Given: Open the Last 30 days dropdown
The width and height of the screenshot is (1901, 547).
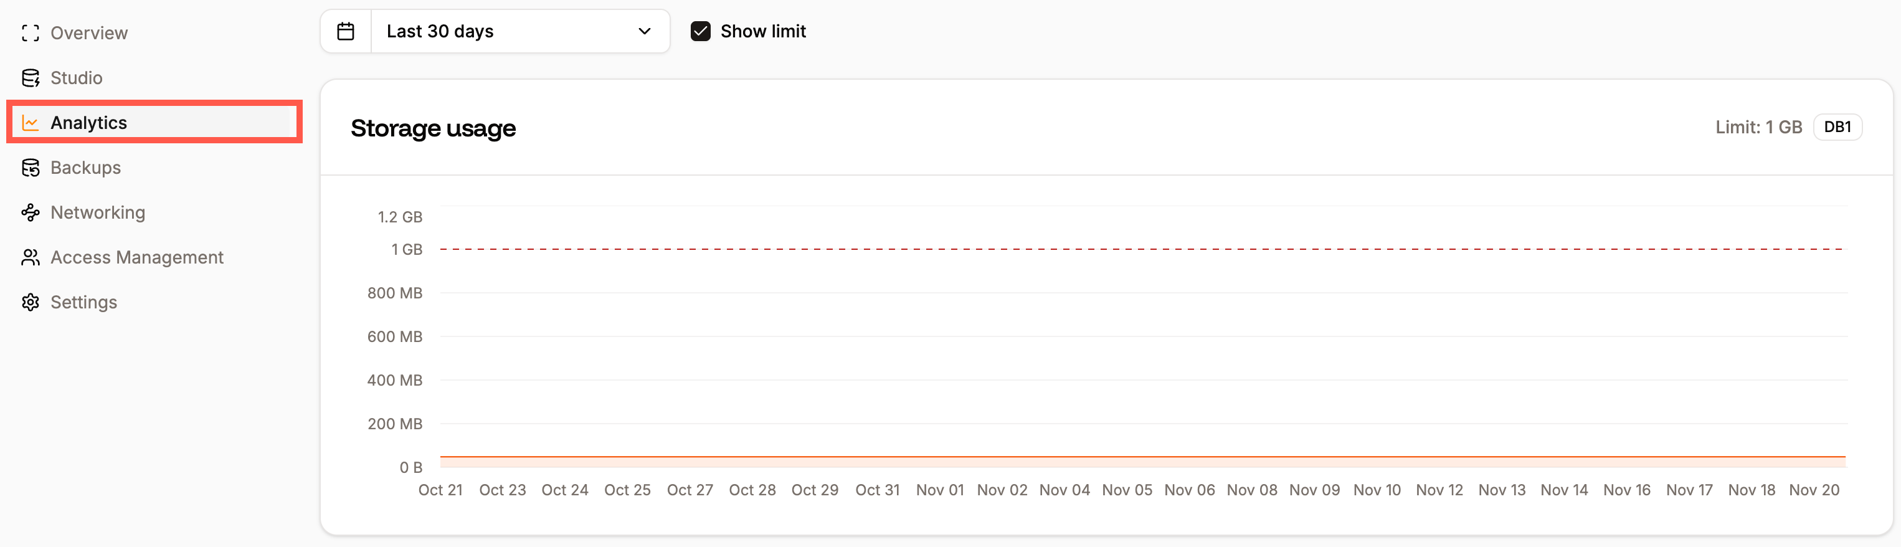Looking at the screenshot, I should [x=516, y=31].
